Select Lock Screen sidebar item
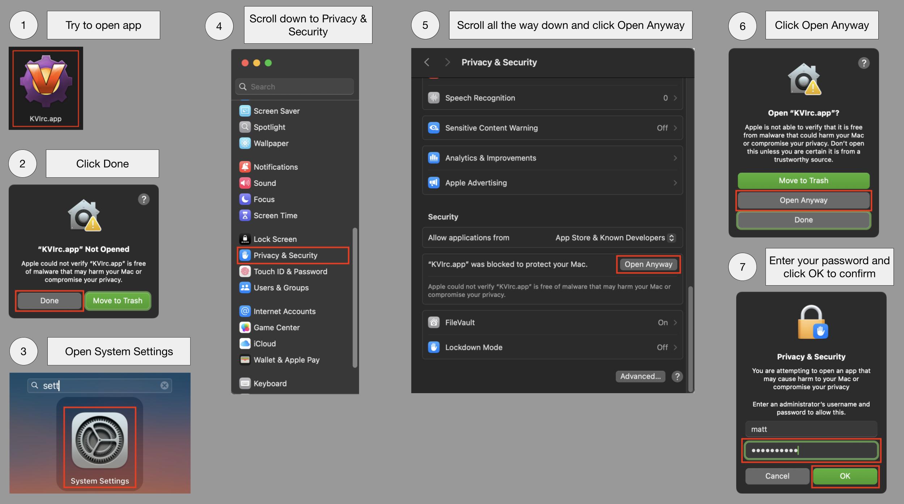Viewport: 904px width, 504px height. click(x=293, y=239)
